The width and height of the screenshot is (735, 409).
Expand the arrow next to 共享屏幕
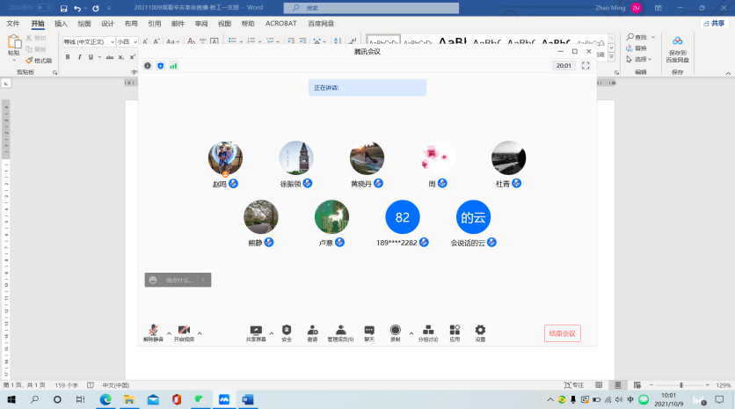tap(272, 333)
